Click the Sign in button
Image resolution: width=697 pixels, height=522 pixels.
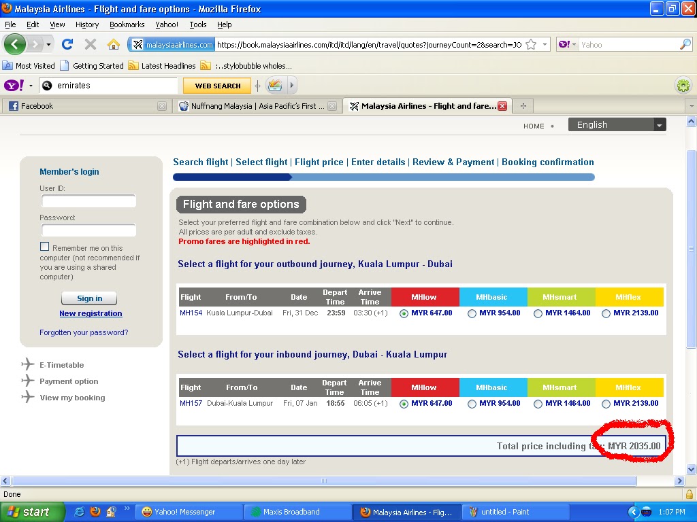[89, 298]
